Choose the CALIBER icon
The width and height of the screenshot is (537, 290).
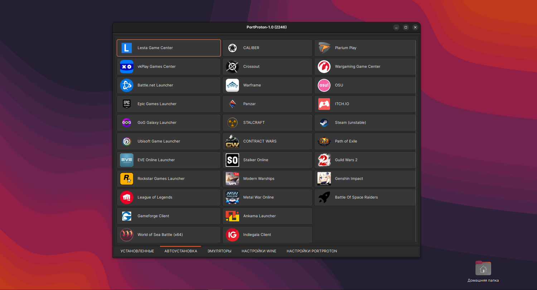click(232, 48)
